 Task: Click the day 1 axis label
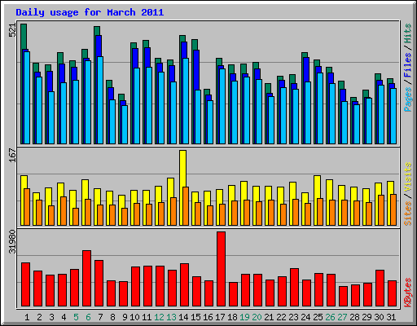[27, 317]
